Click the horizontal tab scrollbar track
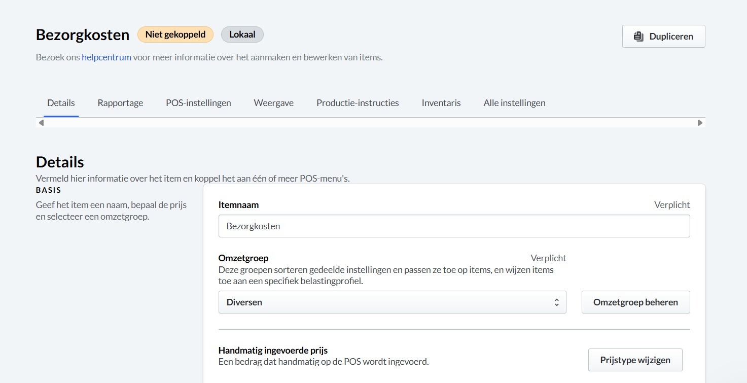This screenshot has width=747, height=383. click(370, 123)
